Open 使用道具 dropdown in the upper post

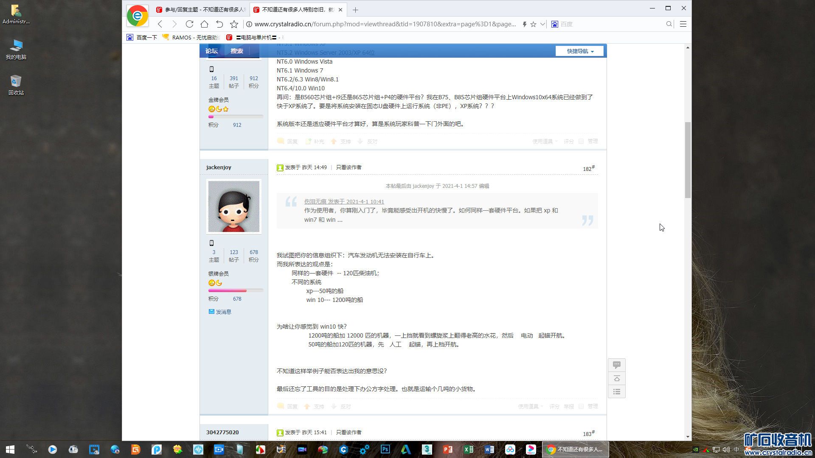click(x=544, y=141)
